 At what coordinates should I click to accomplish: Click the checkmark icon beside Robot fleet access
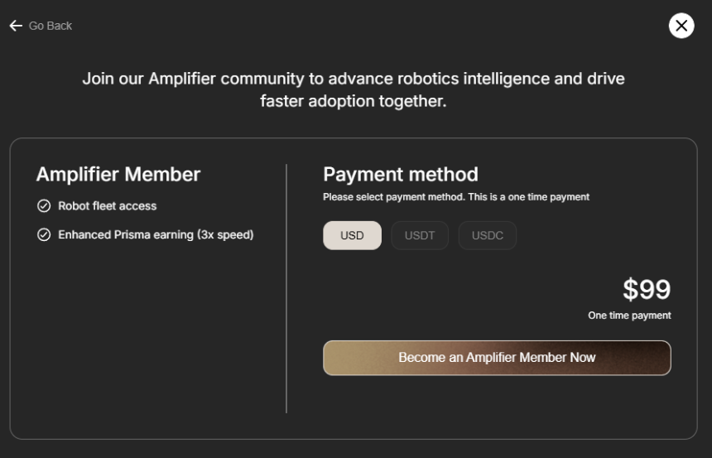pyautogui.click(x=44, y=206)
